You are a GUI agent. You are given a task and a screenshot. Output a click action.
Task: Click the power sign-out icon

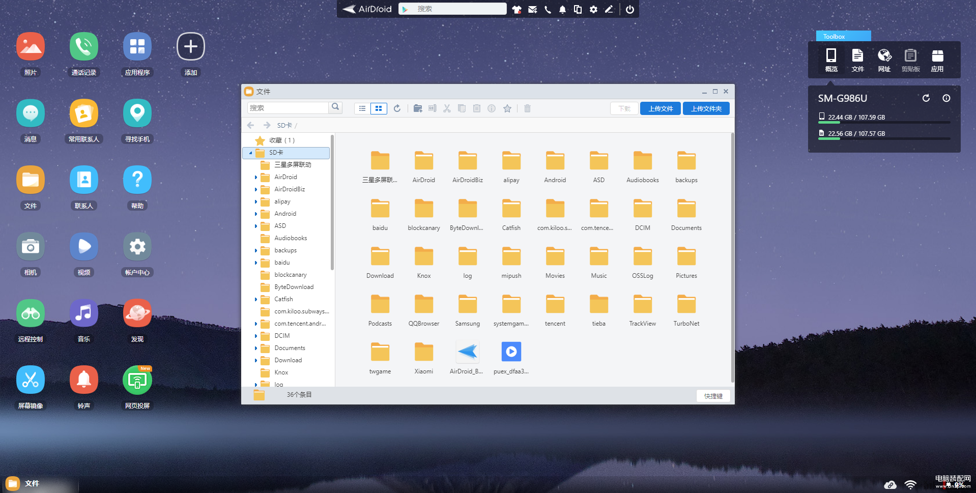pyautogui.click(x=630, y=9)
